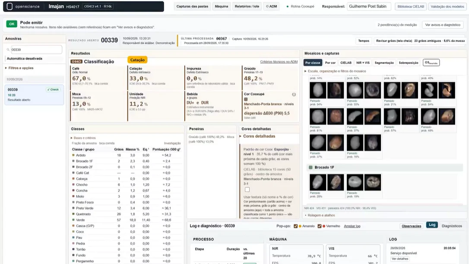Click the 10/09/2026 date group header
Image resolution: width=469 pixels, height=264 pixels.
click(34, 80)
